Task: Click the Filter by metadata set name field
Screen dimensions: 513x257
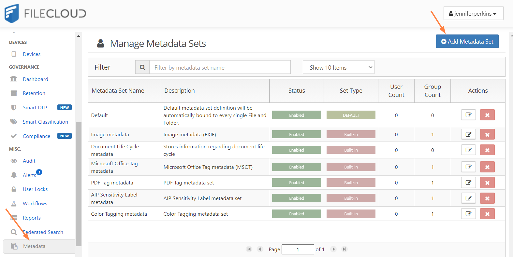Action: pos(220,67)
